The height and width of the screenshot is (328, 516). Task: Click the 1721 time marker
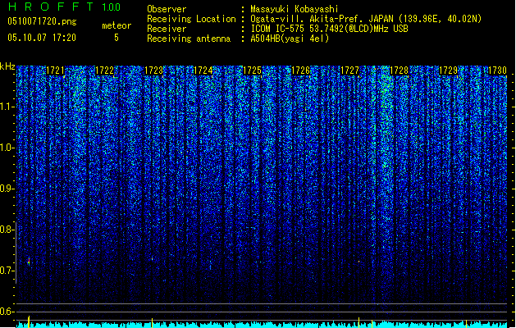click(55, 71)
